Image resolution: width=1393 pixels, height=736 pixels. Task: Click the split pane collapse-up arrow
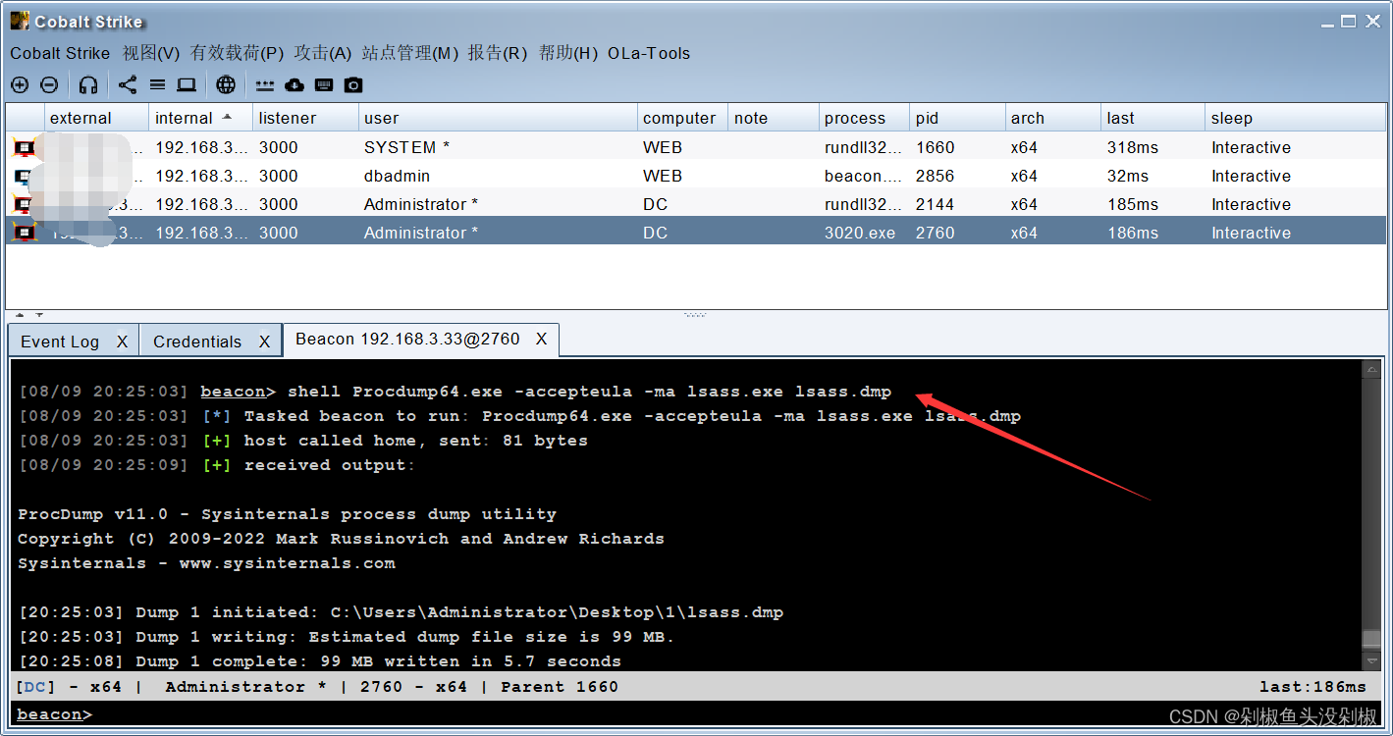point(20,315)
